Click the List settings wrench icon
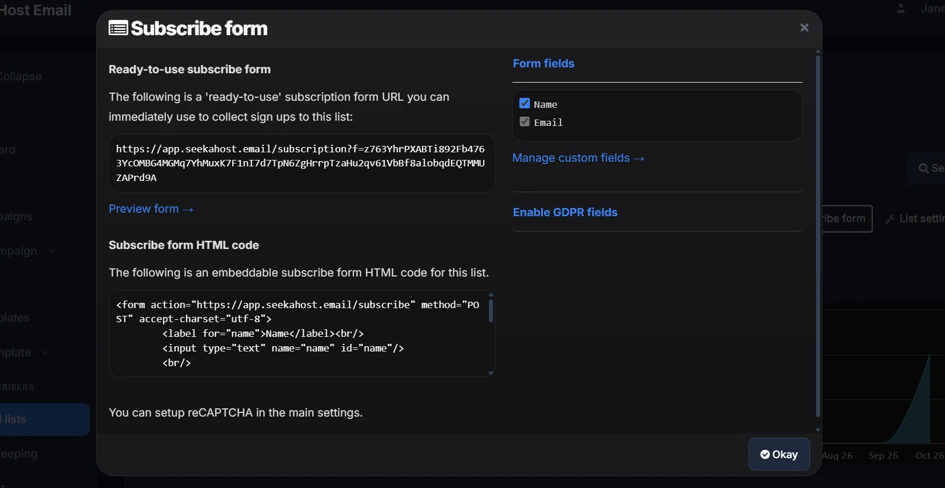 click(x=890, y=219)
